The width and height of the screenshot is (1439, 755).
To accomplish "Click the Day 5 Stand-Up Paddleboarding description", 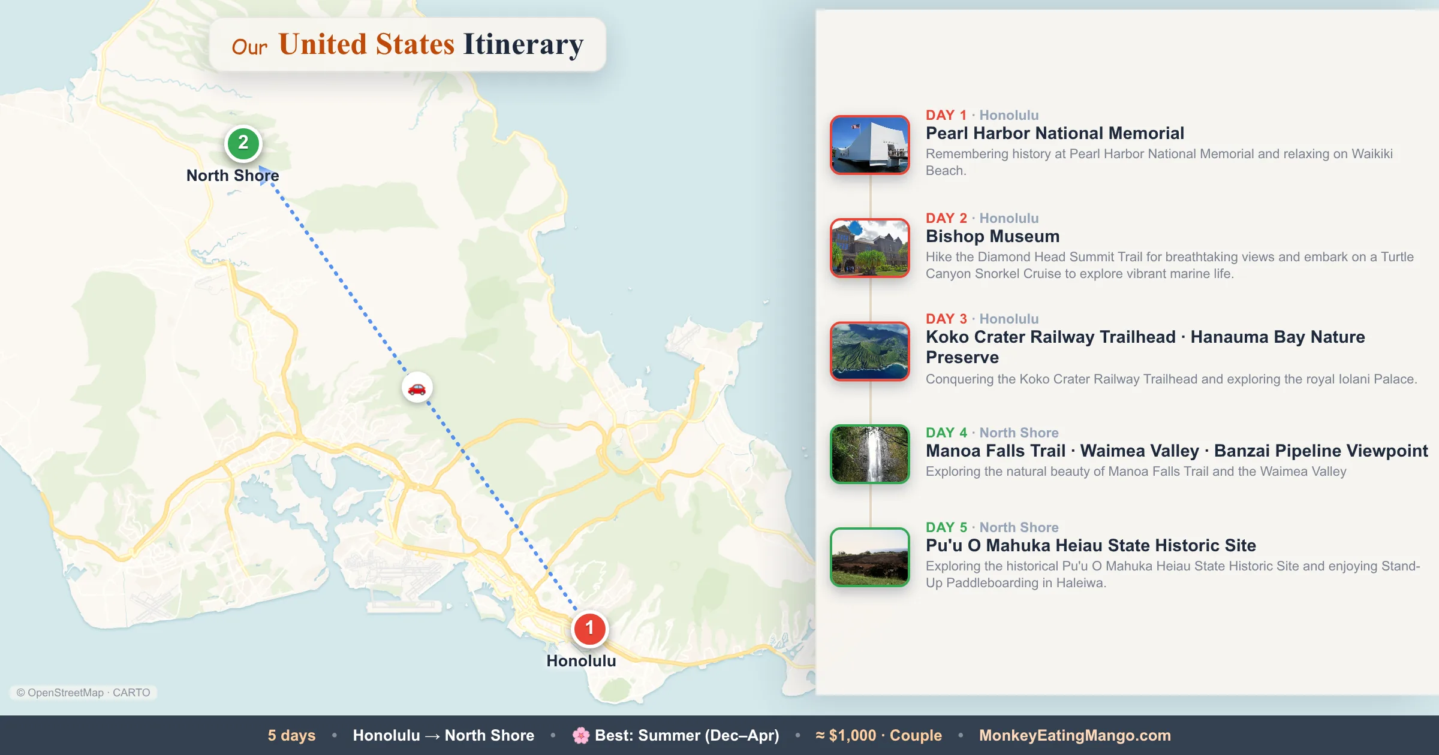I will coord(1173,574).
